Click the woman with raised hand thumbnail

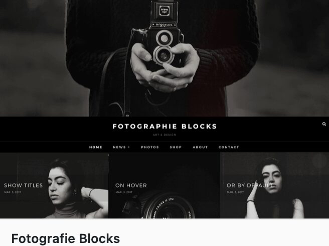click(x=275, y=185)
